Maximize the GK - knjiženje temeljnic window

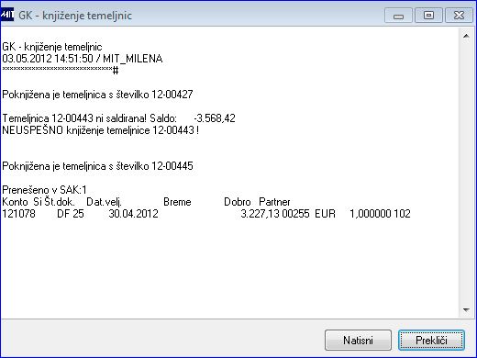[428, 16]
